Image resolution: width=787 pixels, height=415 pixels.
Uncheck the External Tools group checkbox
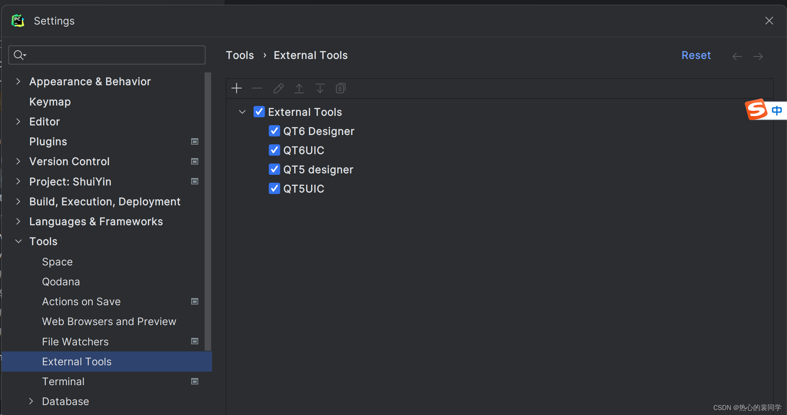pyautogui.click(x=259, y=112)
